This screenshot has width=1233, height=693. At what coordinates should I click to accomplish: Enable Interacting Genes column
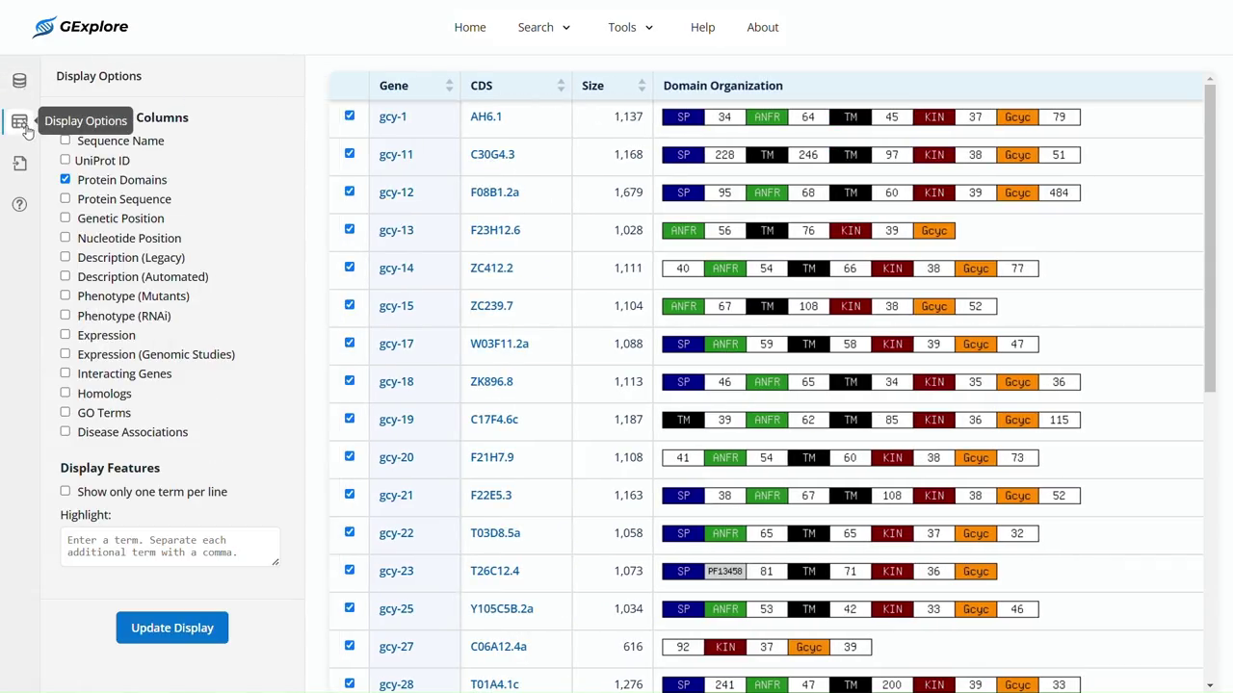66,372
